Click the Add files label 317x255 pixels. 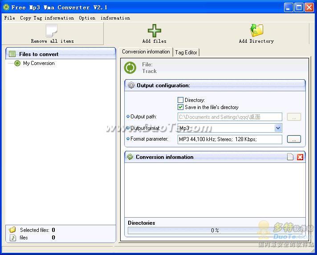pos(154,41)
